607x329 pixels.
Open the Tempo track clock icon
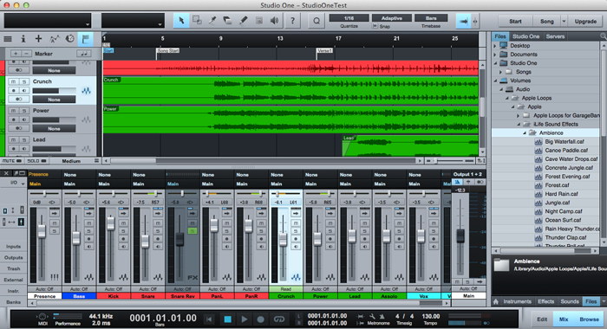69,39
